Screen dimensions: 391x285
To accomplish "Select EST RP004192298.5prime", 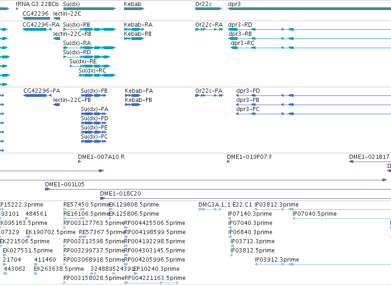I will [154, 241].
